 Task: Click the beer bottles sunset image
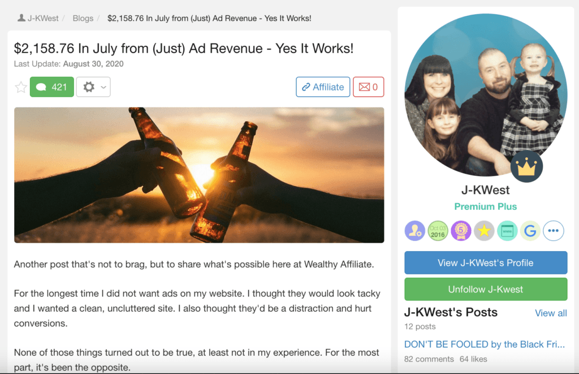click(199, 175)
